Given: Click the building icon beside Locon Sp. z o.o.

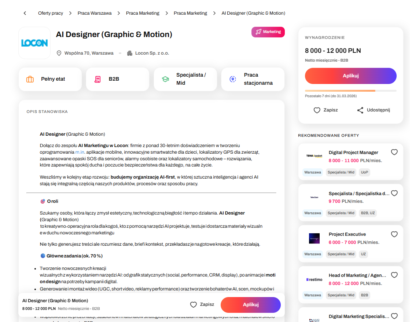Looking at the screenshot, I should [129, 53].
